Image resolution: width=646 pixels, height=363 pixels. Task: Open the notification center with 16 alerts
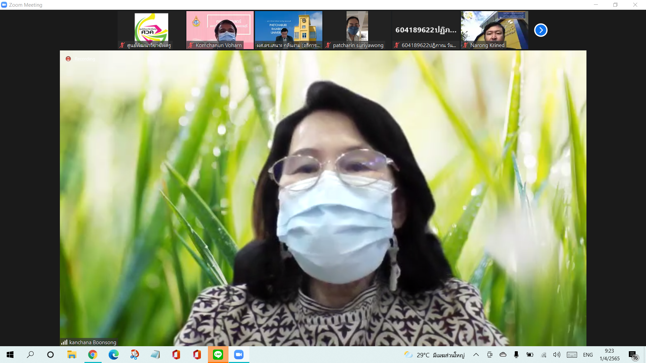pyautogui.click(x=633, y=355)
